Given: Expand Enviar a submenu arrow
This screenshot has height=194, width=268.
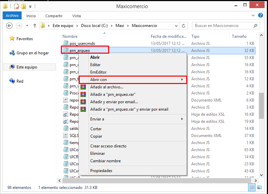Looking at the screenshot, I should (182, 119).
